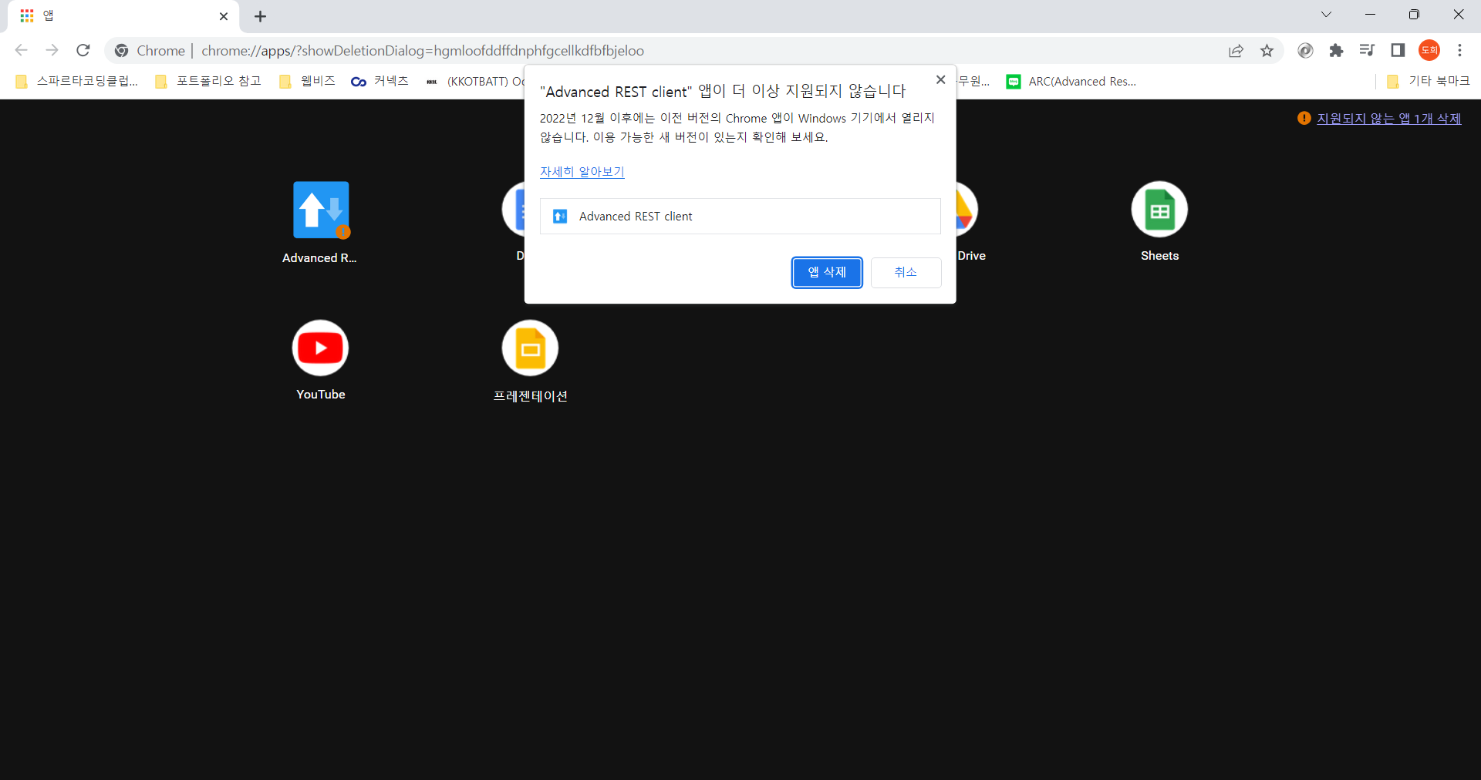Image resolution: width=1481 pixels, height=780 pixels.
Task: Open the Drive app icon
Action: (x=967, y=209)
